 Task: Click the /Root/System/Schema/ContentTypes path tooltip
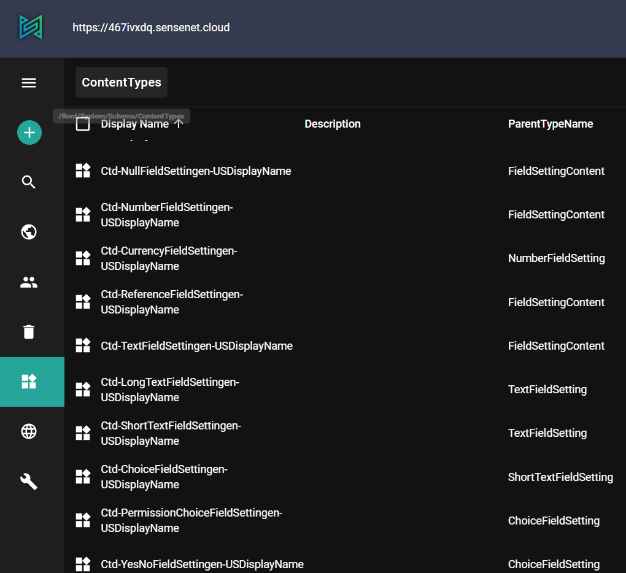click(x=120, y=115)
